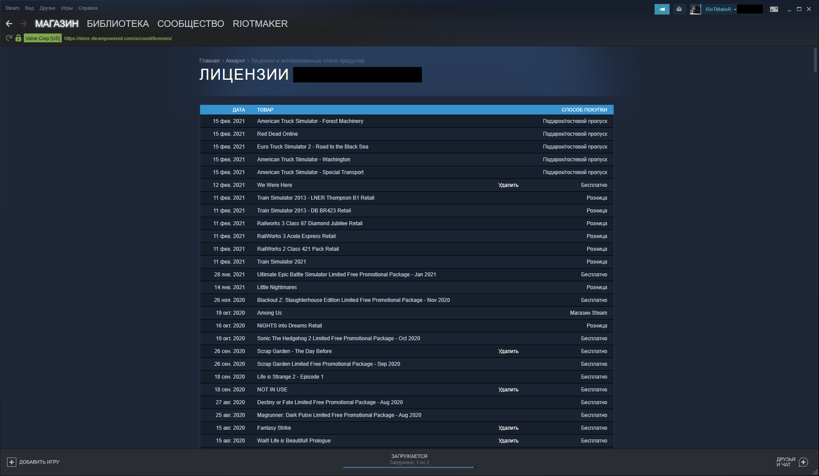
Task: Switch to the МАГАЗИН tab
Action: coord(57,24)
